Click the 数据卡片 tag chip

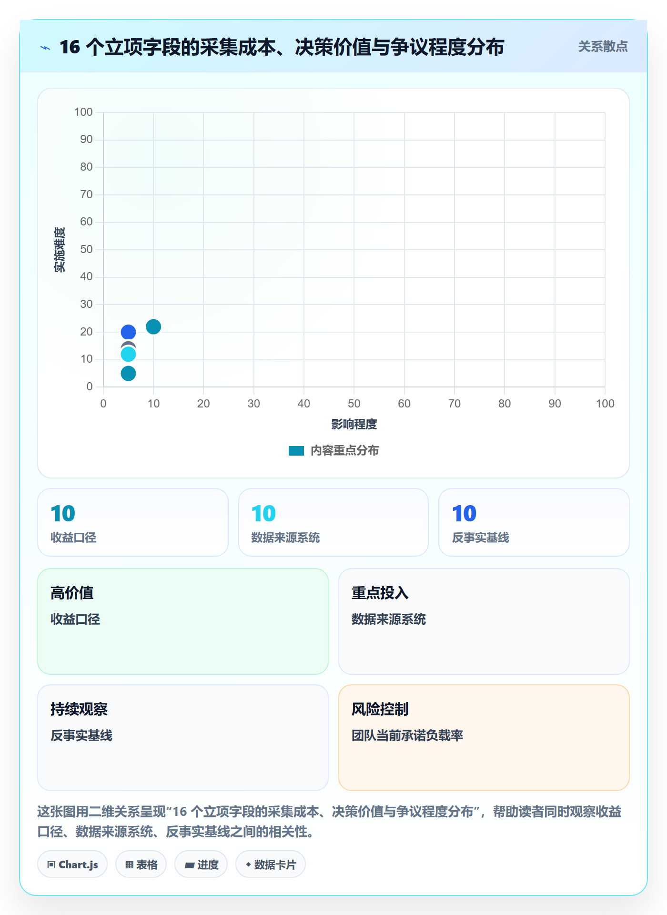click(x=271, y=864)
